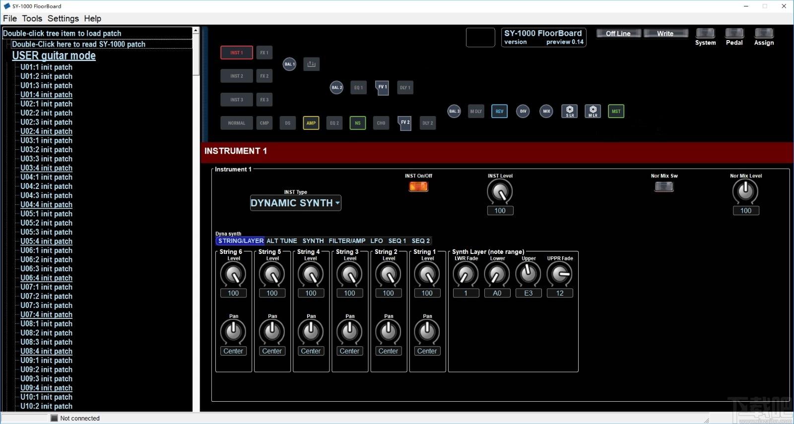Open the CHO chorus block
This screenshot has height=424, width=794.
pyautogui.click(x=381, y=123)
